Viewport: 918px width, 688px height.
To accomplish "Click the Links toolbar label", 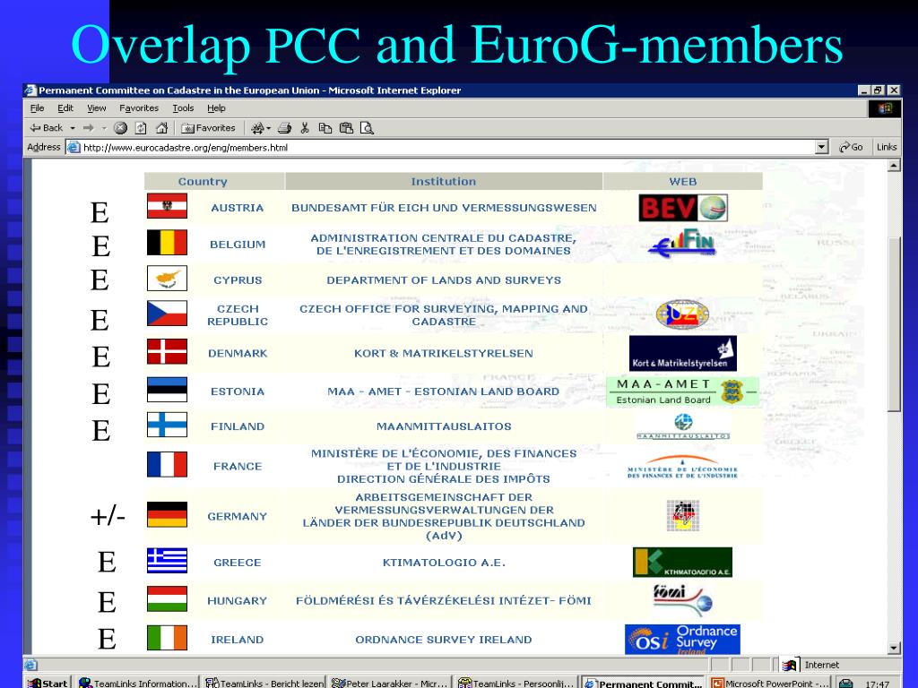I will coord(887,148).
